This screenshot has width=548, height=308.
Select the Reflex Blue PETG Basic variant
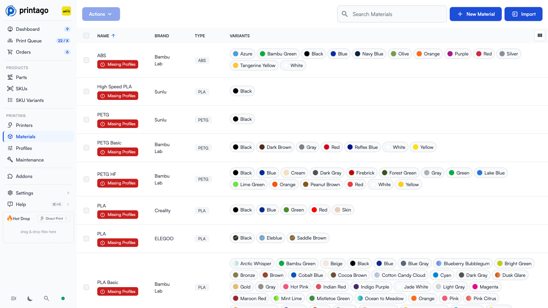(x=362, y=147)
